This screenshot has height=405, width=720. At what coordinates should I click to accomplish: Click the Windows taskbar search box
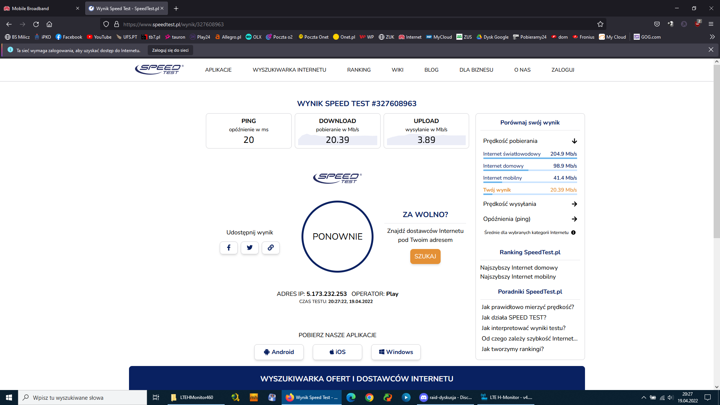pyautogui.click(x=82, y=397)
